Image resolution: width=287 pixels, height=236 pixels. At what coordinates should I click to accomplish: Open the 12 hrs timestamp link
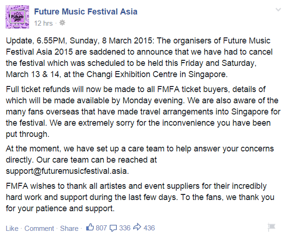pos(44,23)
